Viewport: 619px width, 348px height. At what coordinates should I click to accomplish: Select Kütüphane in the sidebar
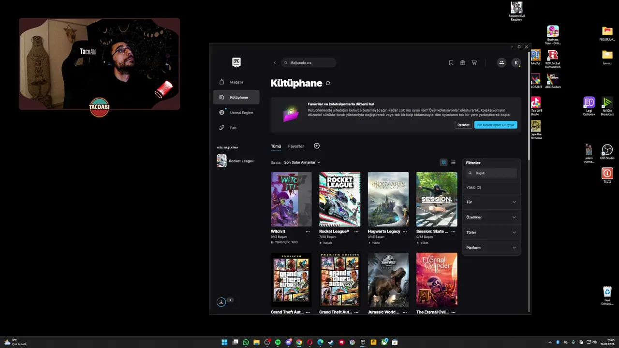[236, 97]
